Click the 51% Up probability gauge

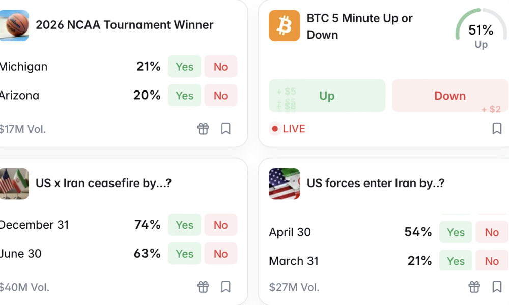pyautogui.click(x=480, y=30)
